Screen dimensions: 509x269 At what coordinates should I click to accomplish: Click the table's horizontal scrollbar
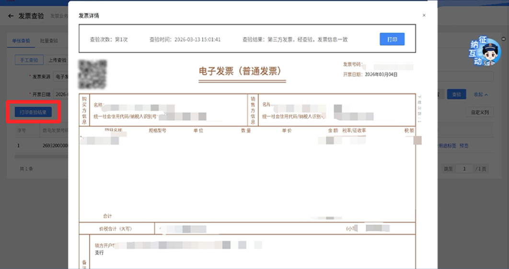coord(41,157)
